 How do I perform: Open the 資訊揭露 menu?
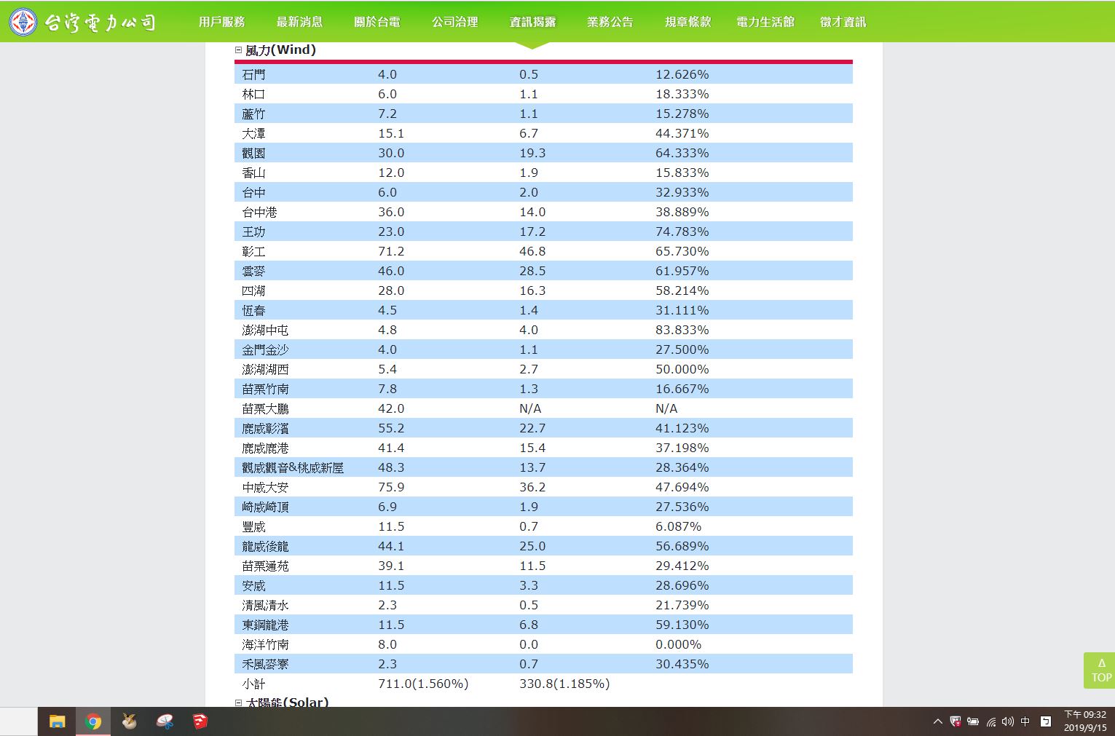coord(533,22)
